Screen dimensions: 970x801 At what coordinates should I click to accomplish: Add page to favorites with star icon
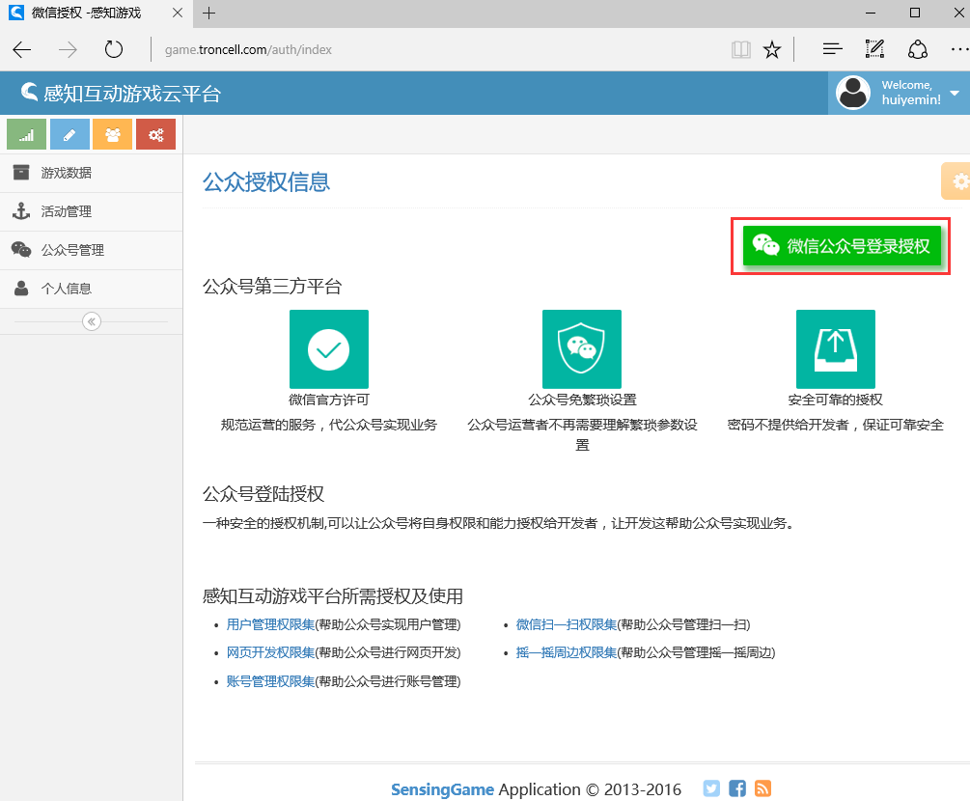pyautogui.click(x=772, y=49)
